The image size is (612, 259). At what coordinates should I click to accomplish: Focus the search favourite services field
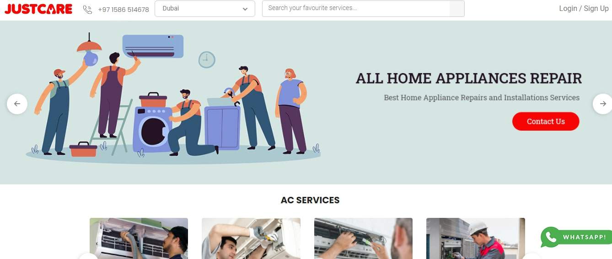(356, 9)
